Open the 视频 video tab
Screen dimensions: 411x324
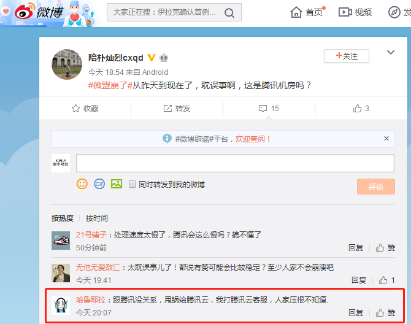355,12
